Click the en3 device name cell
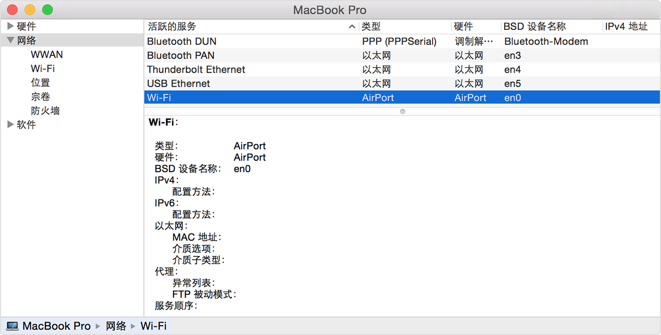Image resolution: width=661 pixels, height=335 pixels. coord(512,55)
